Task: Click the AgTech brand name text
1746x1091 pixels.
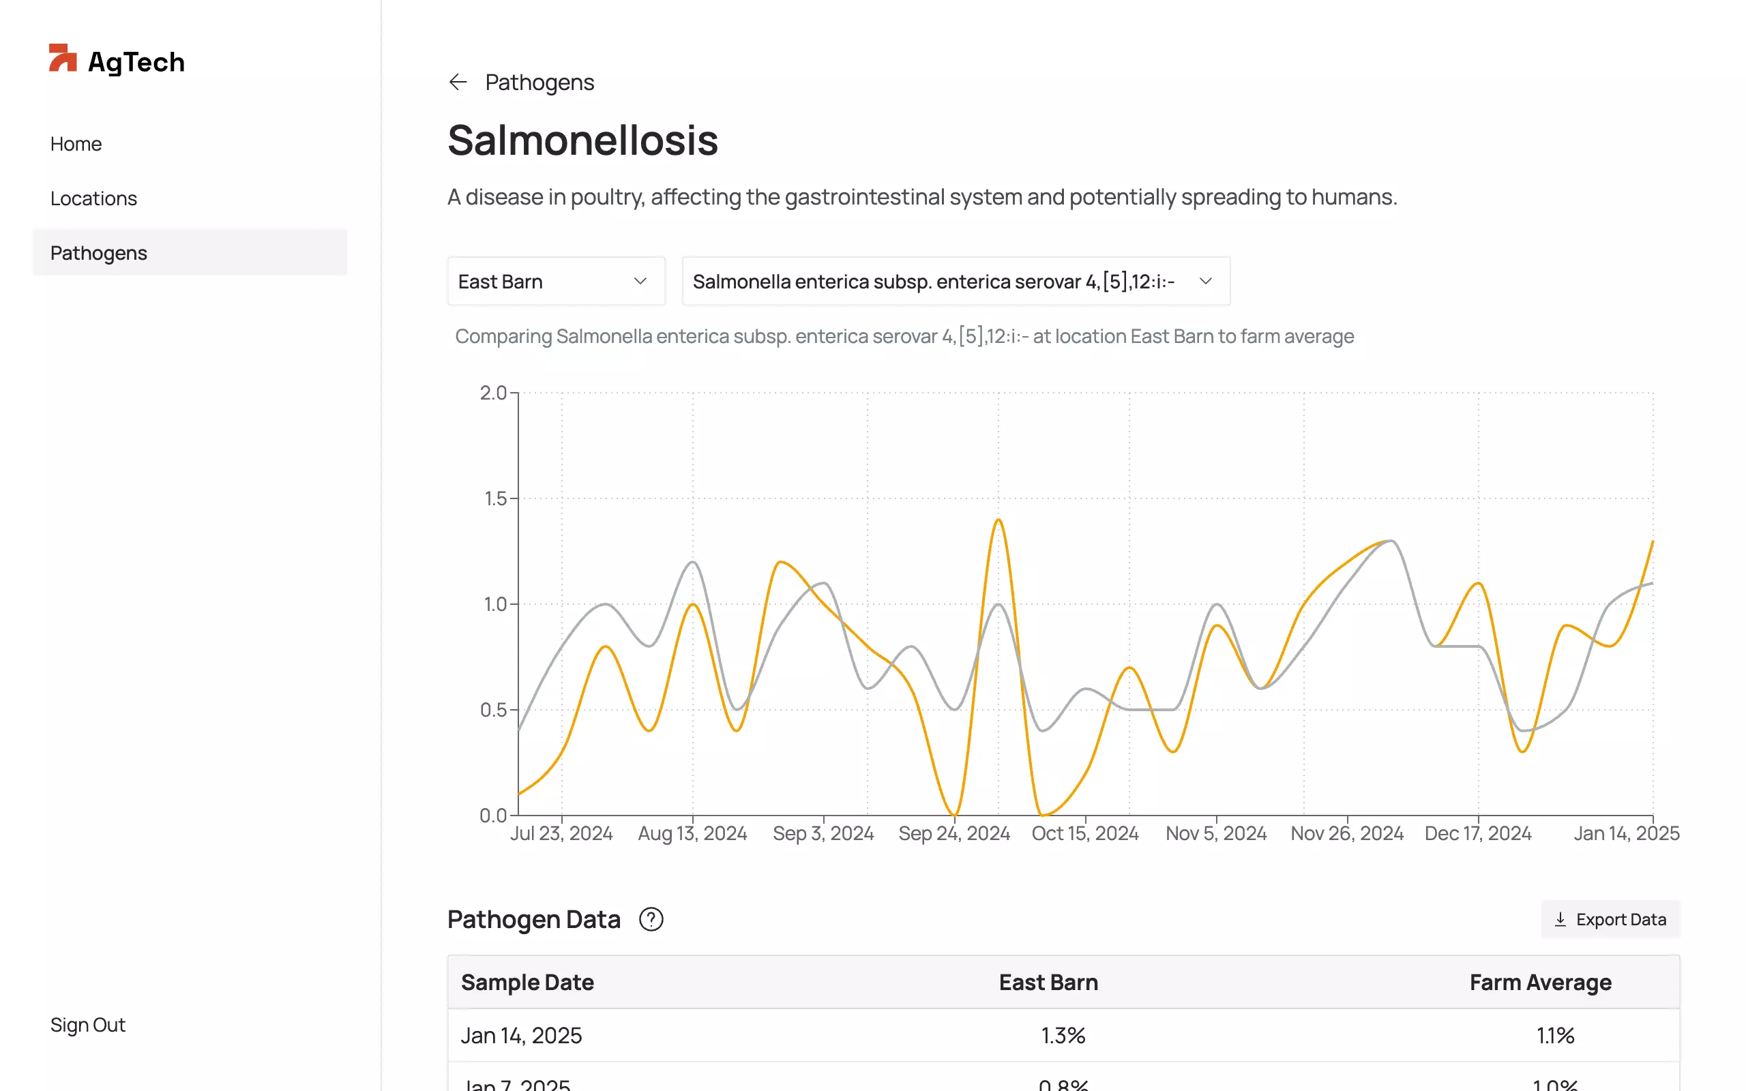Action: coord(136,62)
